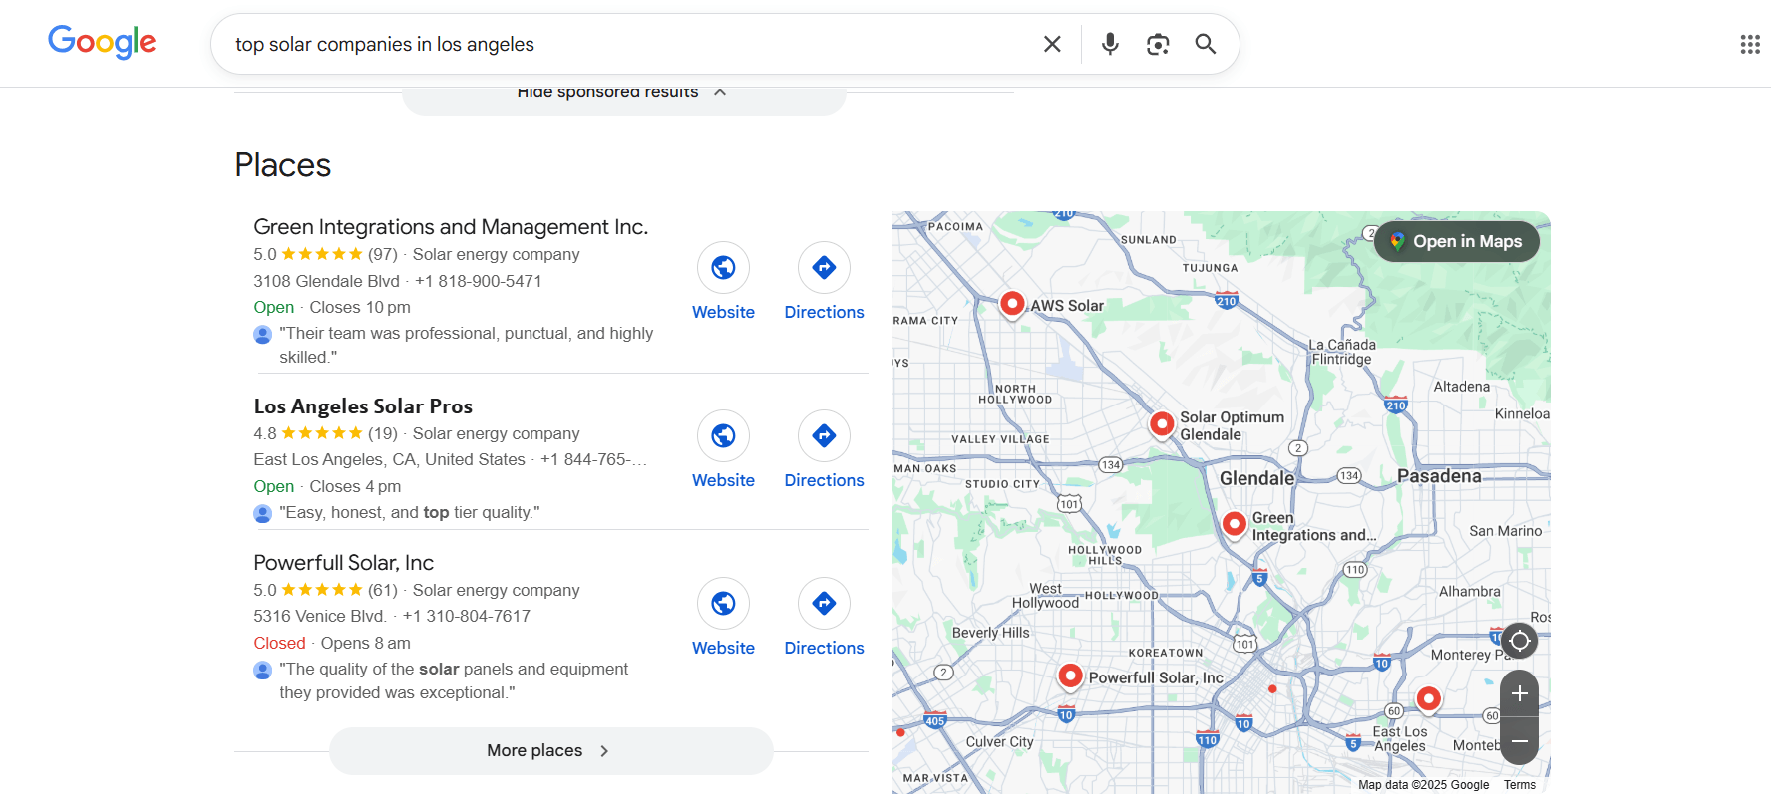Screen dimensions: 1771x811
Task: Get Directions icon for Green Integrations and Management
Action: (824, 267)
